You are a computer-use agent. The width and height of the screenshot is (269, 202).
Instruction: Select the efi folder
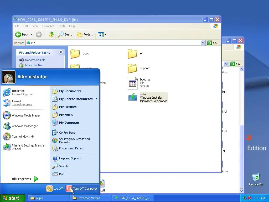click(136, 53)
